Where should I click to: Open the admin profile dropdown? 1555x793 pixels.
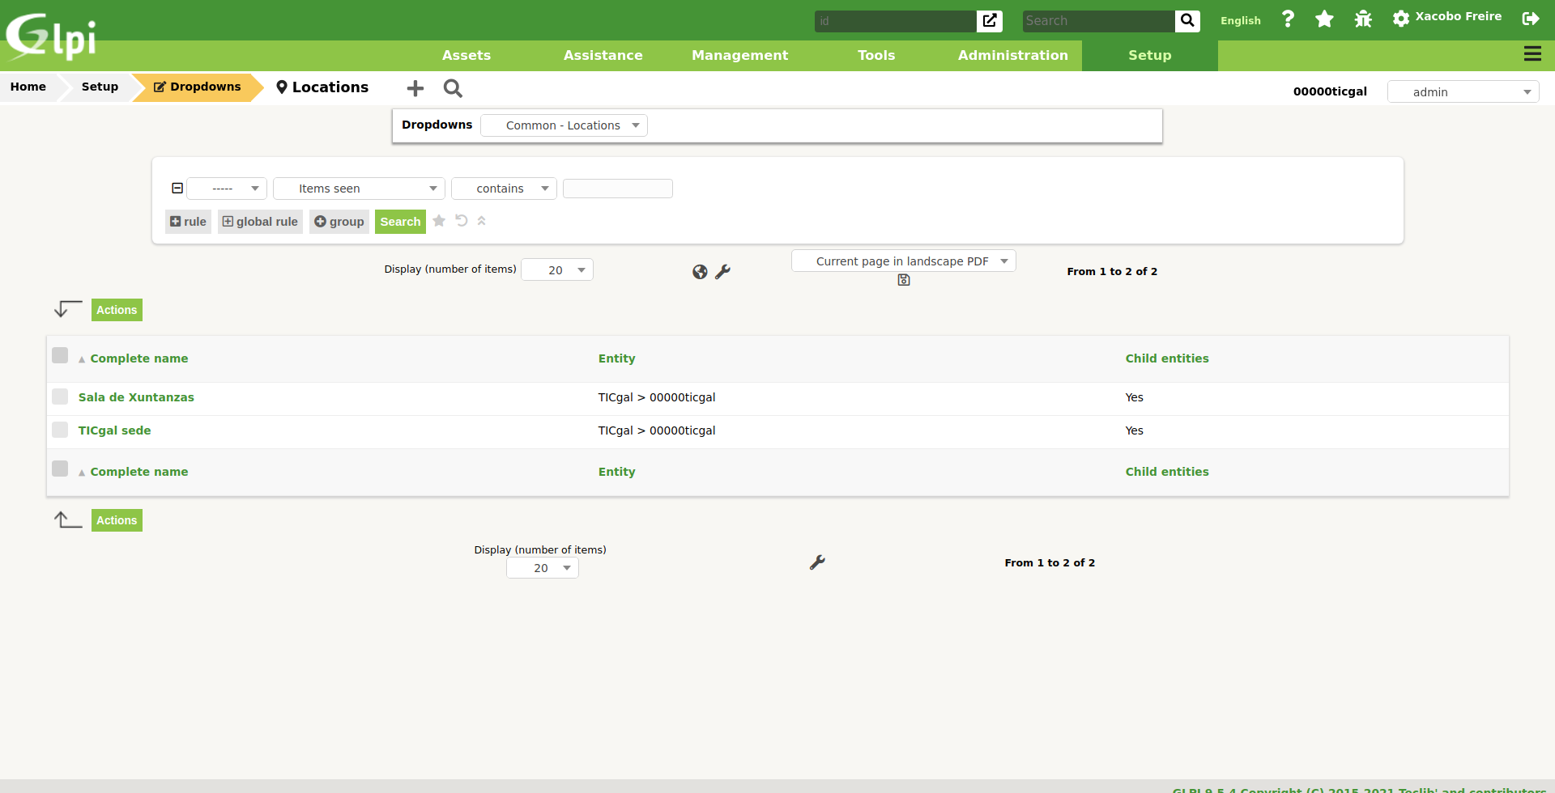click(1463, 91)
